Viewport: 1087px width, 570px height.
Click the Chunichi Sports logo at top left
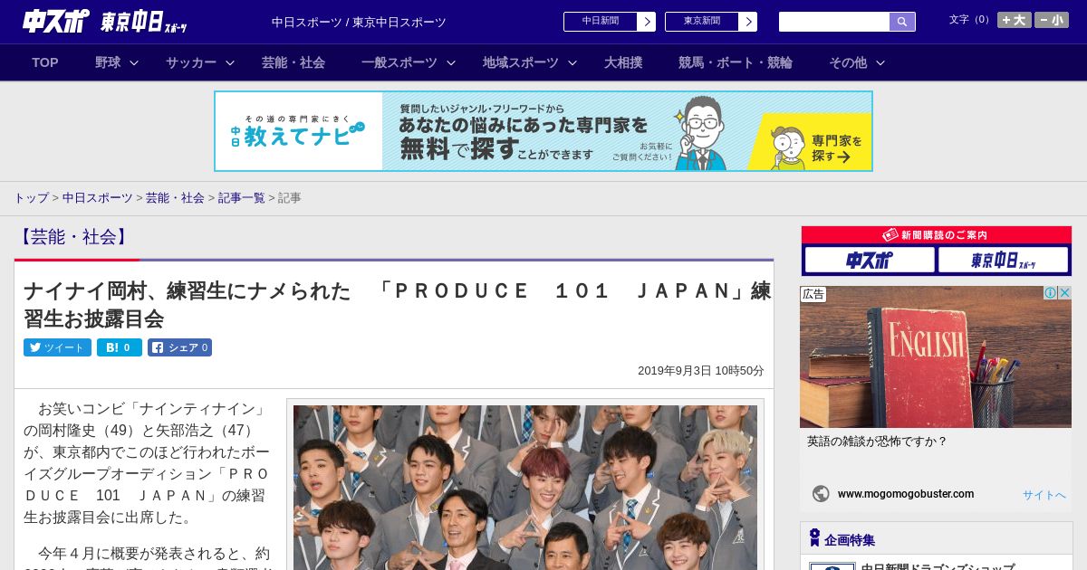(x=56, y=21)
